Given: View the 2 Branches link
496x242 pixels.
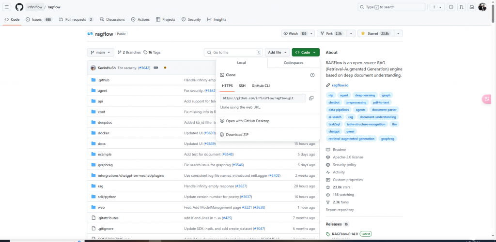Looking at the screenshot, I should 129,52.
